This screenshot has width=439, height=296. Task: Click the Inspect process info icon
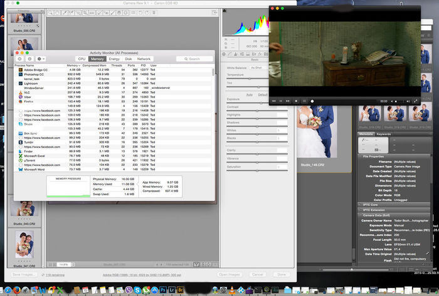pyautogui.click(x=28, y=58)
